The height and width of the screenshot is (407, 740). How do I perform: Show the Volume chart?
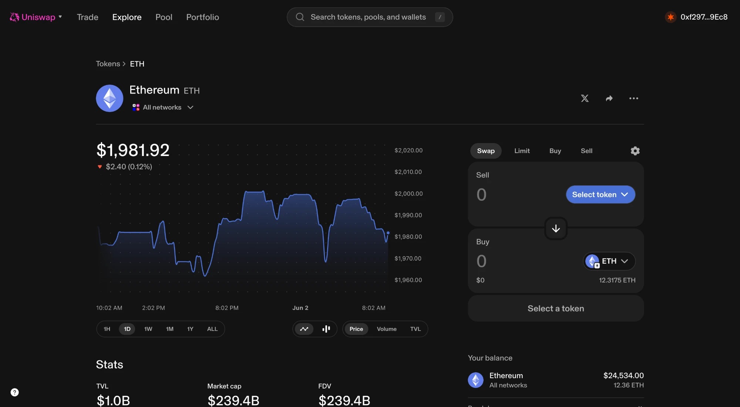387,329
